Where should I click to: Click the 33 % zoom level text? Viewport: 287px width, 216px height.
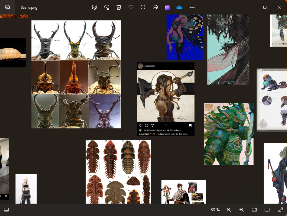pos(215,210)
